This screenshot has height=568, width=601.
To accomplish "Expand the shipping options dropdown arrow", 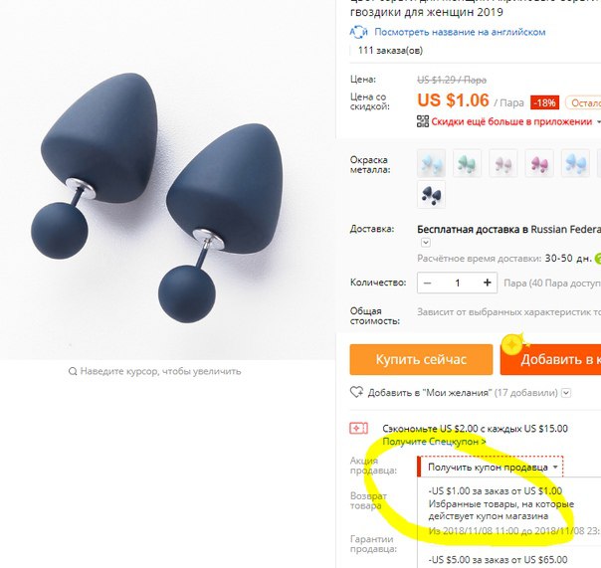I will click(426, 243).
